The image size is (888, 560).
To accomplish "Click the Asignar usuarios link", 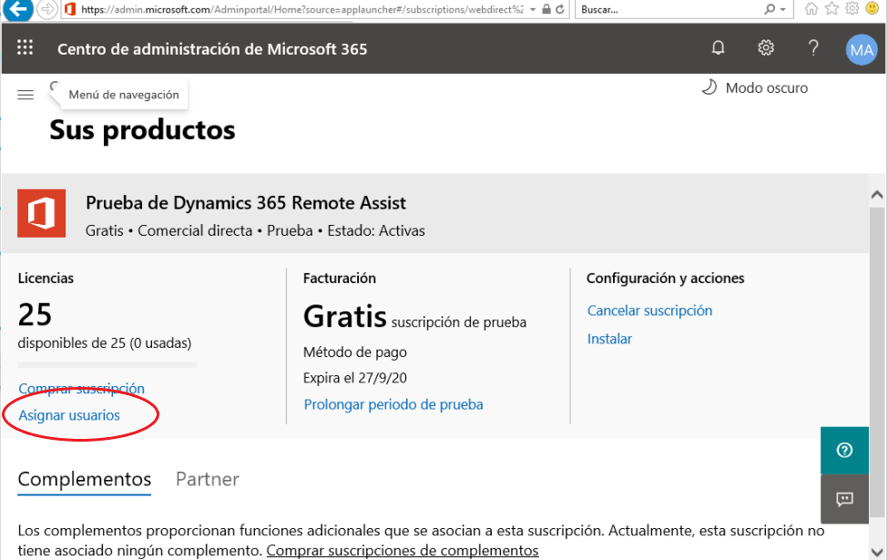I will pos(69,415).
